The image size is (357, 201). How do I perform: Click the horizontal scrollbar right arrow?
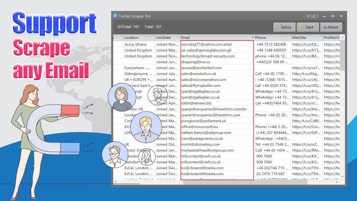[337, 182]
